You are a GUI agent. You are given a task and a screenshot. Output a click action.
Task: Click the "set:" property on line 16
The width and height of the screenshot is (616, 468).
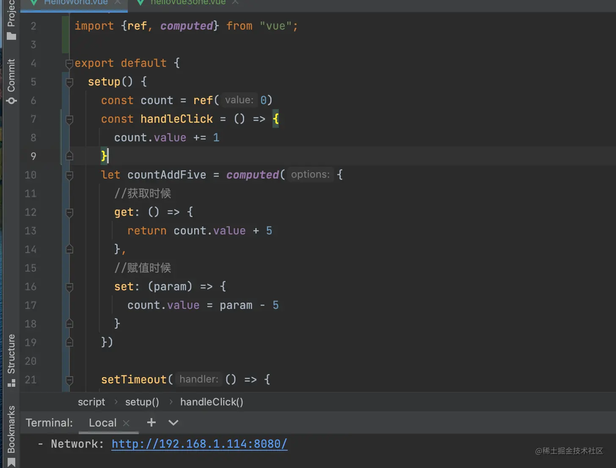pyautogui.click(x=126, y=287)
